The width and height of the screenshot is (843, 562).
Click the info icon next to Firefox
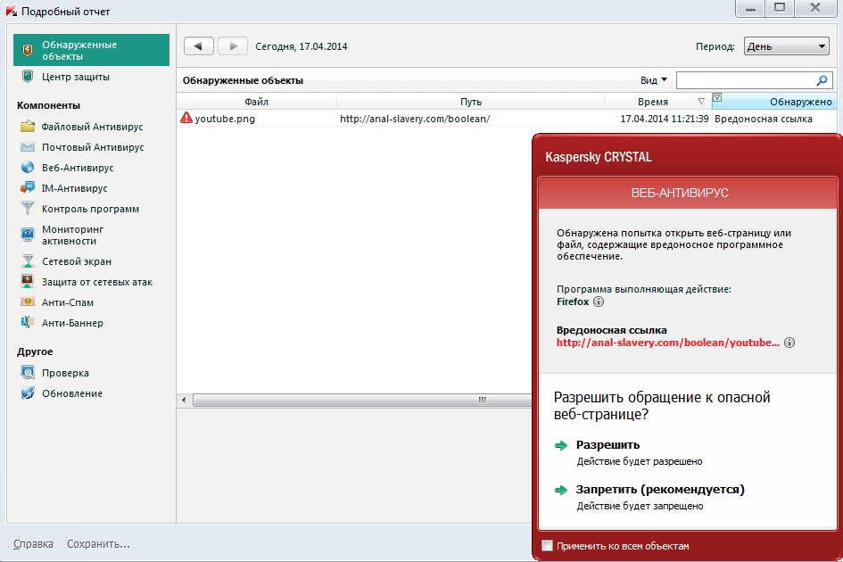[599, 302]
